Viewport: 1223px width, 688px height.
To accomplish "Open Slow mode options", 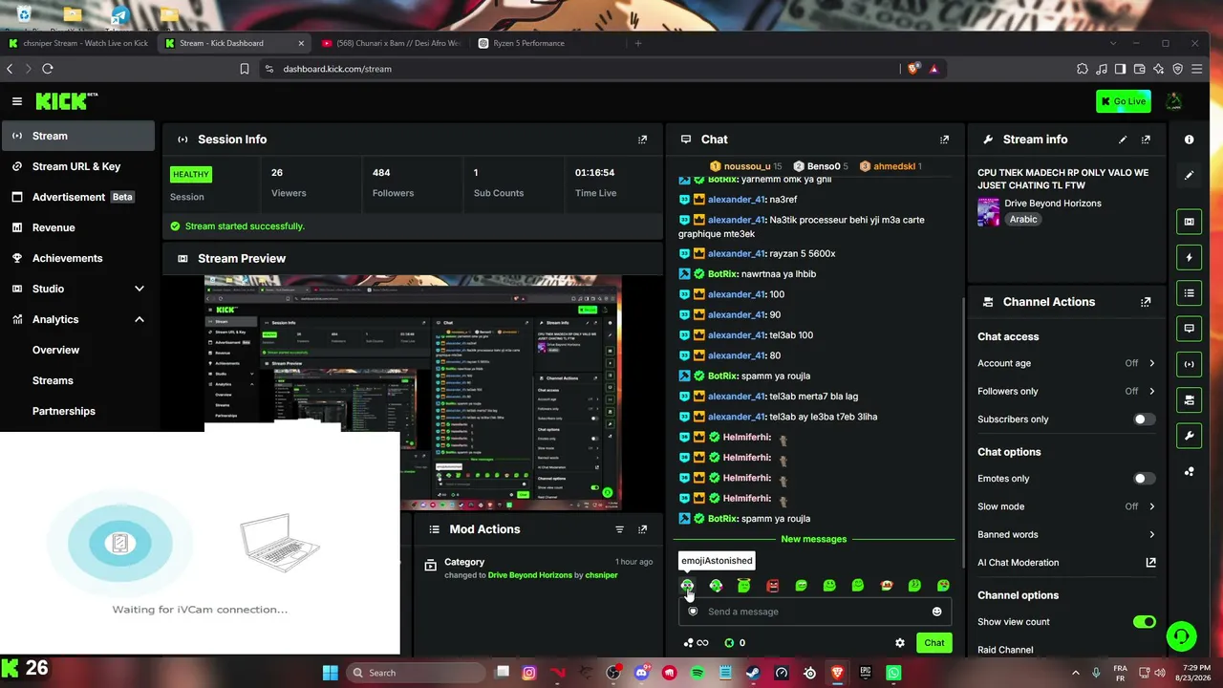I will pyautogui.click(x=1066, y=506).
